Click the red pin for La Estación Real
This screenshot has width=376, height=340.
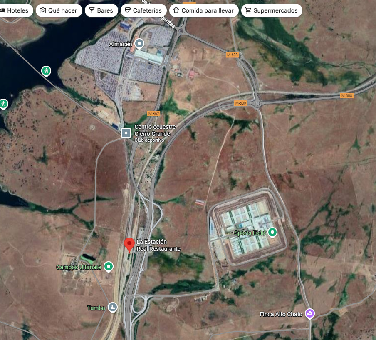pyautogui.click(x=129, y=244)
